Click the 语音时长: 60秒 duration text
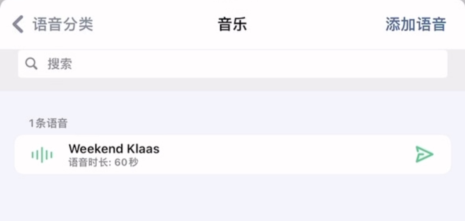Screen dimensions: 465x221 103,163
